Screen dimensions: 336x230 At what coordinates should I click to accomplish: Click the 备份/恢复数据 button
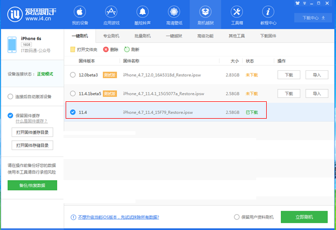point(32,185)
